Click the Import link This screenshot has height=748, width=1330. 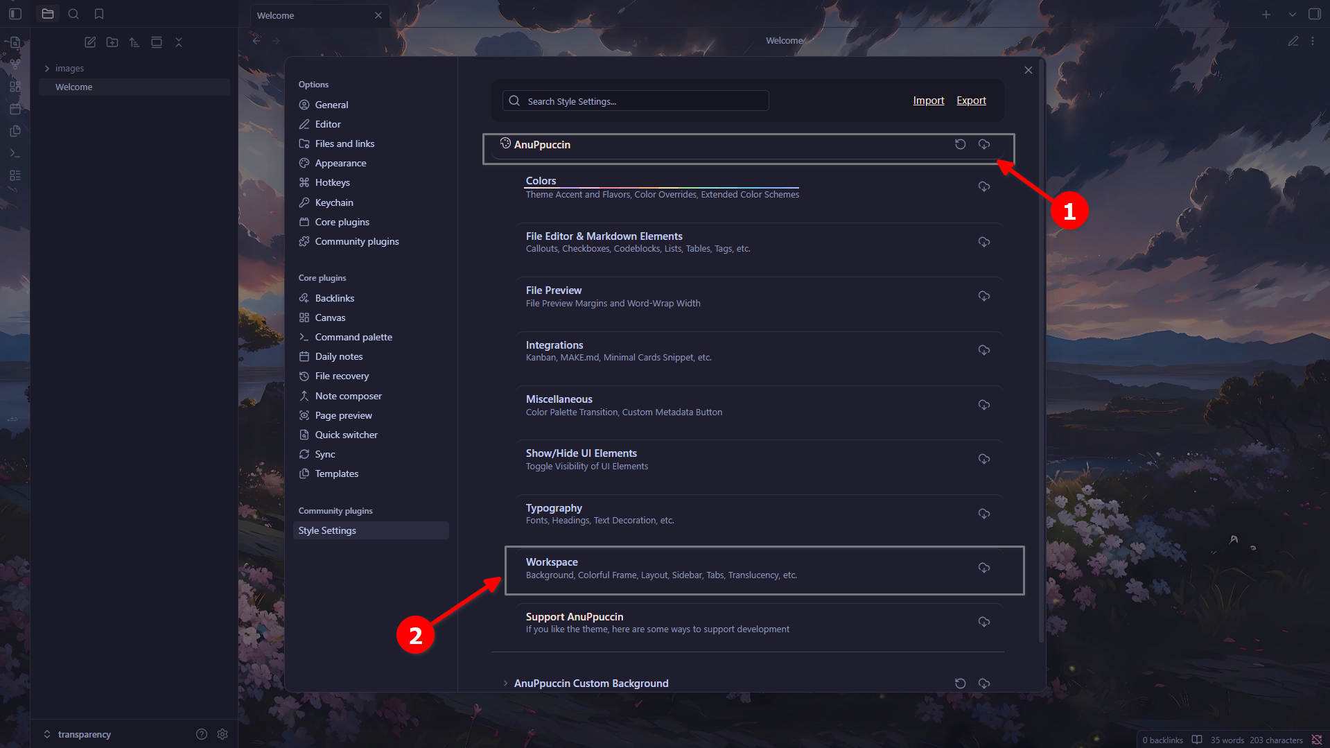point(928,101)
